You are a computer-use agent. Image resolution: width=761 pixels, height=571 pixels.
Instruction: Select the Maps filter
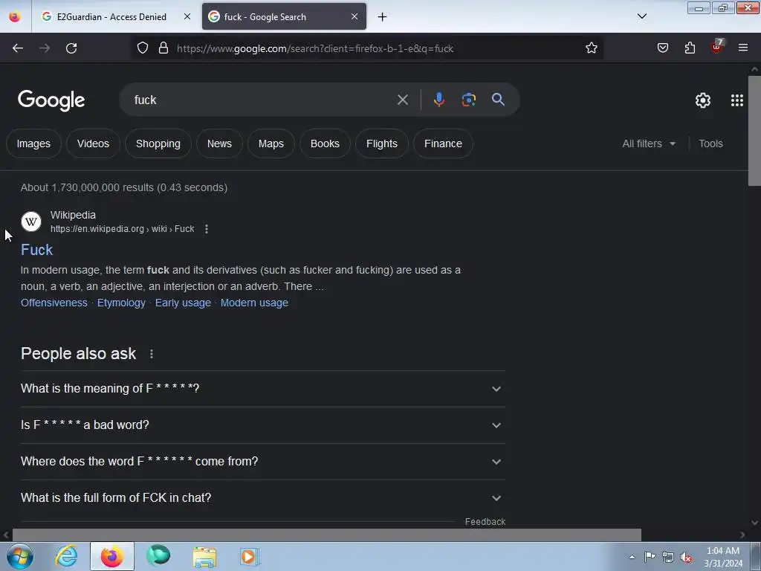click(x=271, y=143)
